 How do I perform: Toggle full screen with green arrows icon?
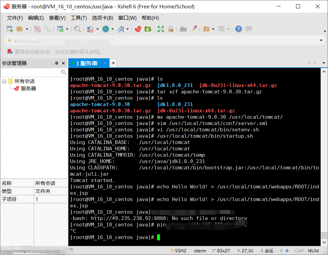coord(161,29)
